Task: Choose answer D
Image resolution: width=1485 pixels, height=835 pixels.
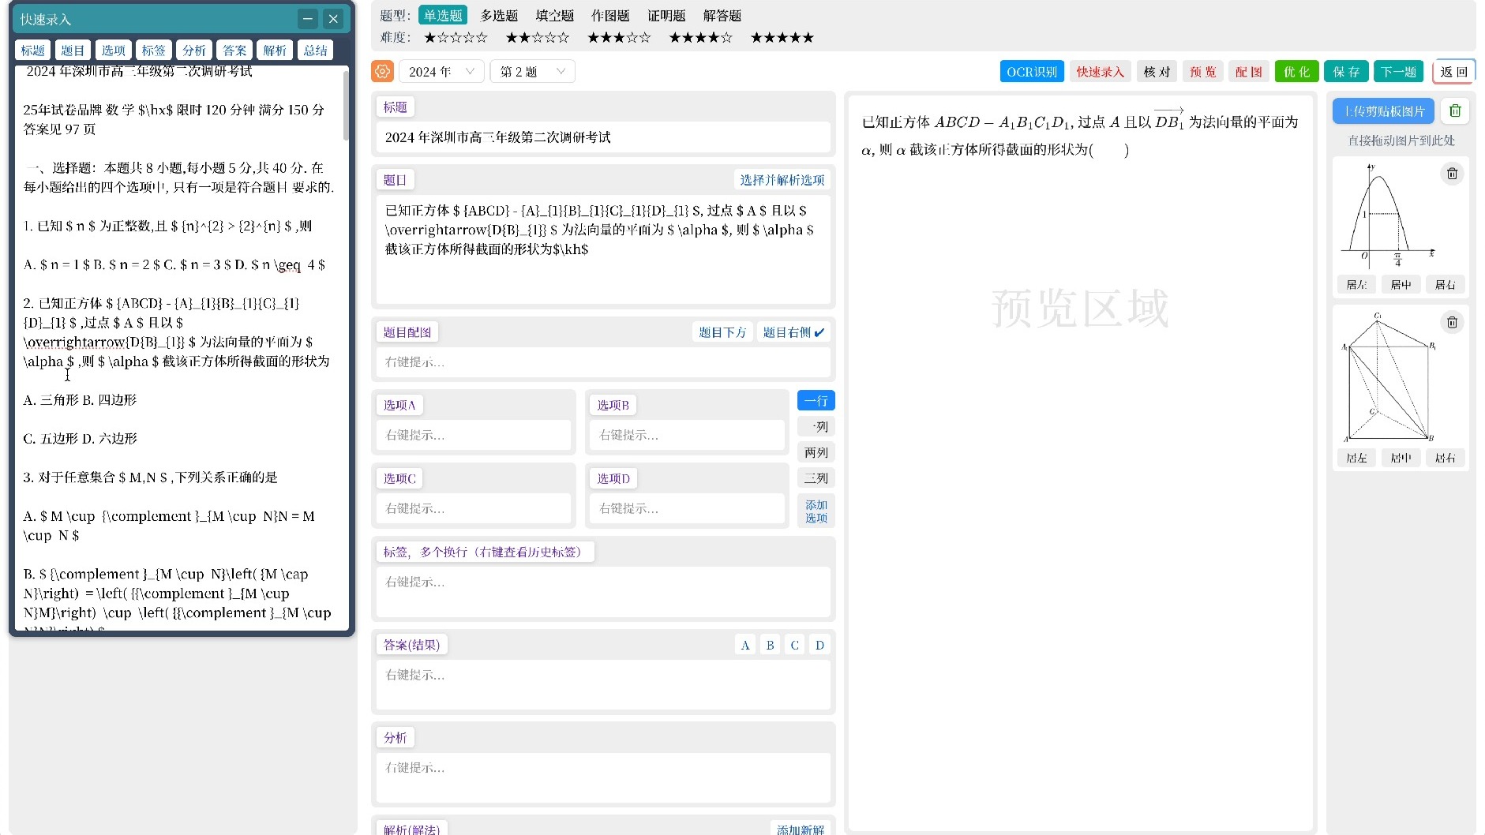Action: pyautogui.click(x=819, y=645)
